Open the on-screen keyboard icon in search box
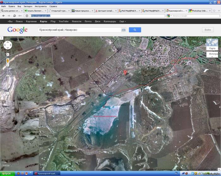The image size is (221, 176). (123, 30)
